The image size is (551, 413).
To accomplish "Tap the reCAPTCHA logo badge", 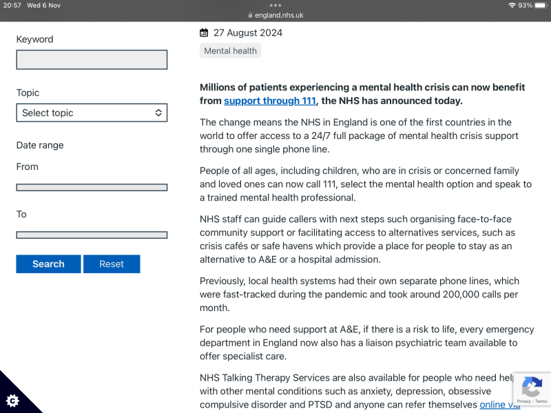I will pos(532,386).
